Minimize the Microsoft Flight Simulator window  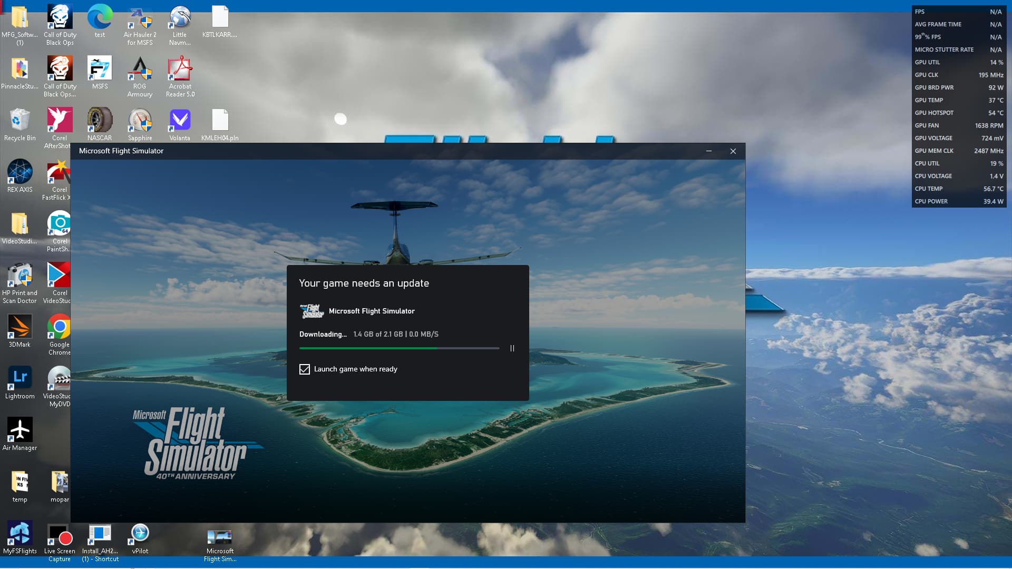709,151
